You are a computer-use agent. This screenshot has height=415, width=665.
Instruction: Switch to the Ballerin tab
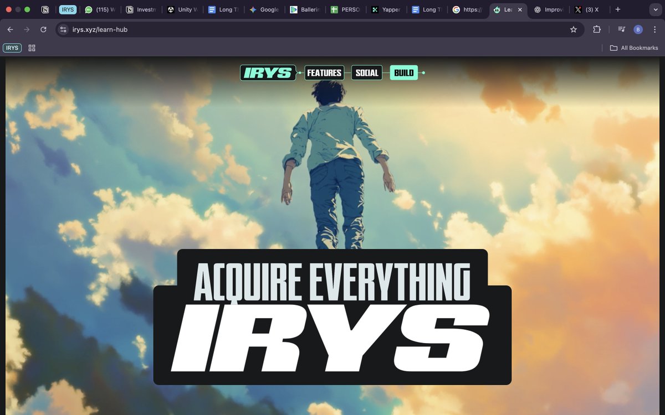click(x=305, y=10)
